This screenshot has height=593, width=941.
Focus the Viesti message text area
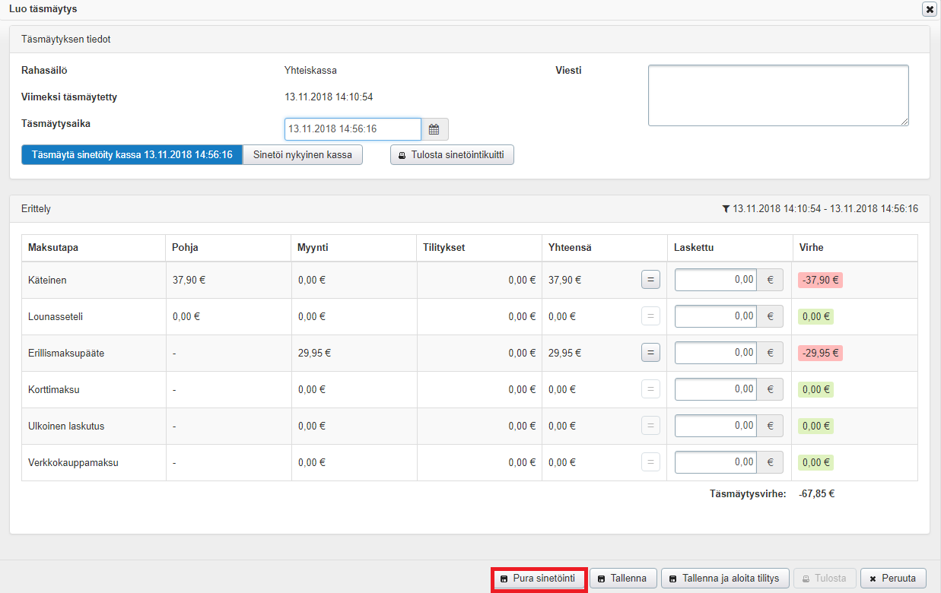pos(777,95)
